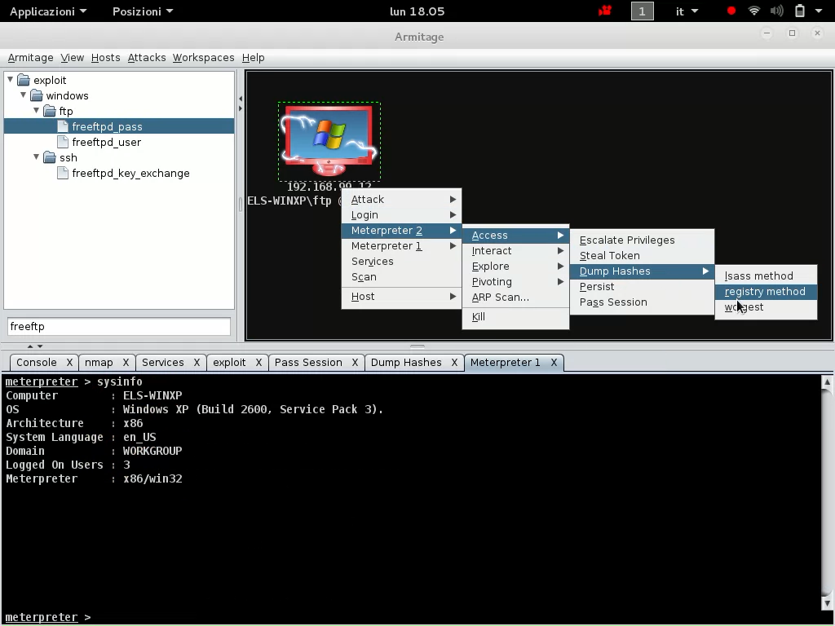
Task: Expand the Attack submenu
Action: click(x=401, y=199)
